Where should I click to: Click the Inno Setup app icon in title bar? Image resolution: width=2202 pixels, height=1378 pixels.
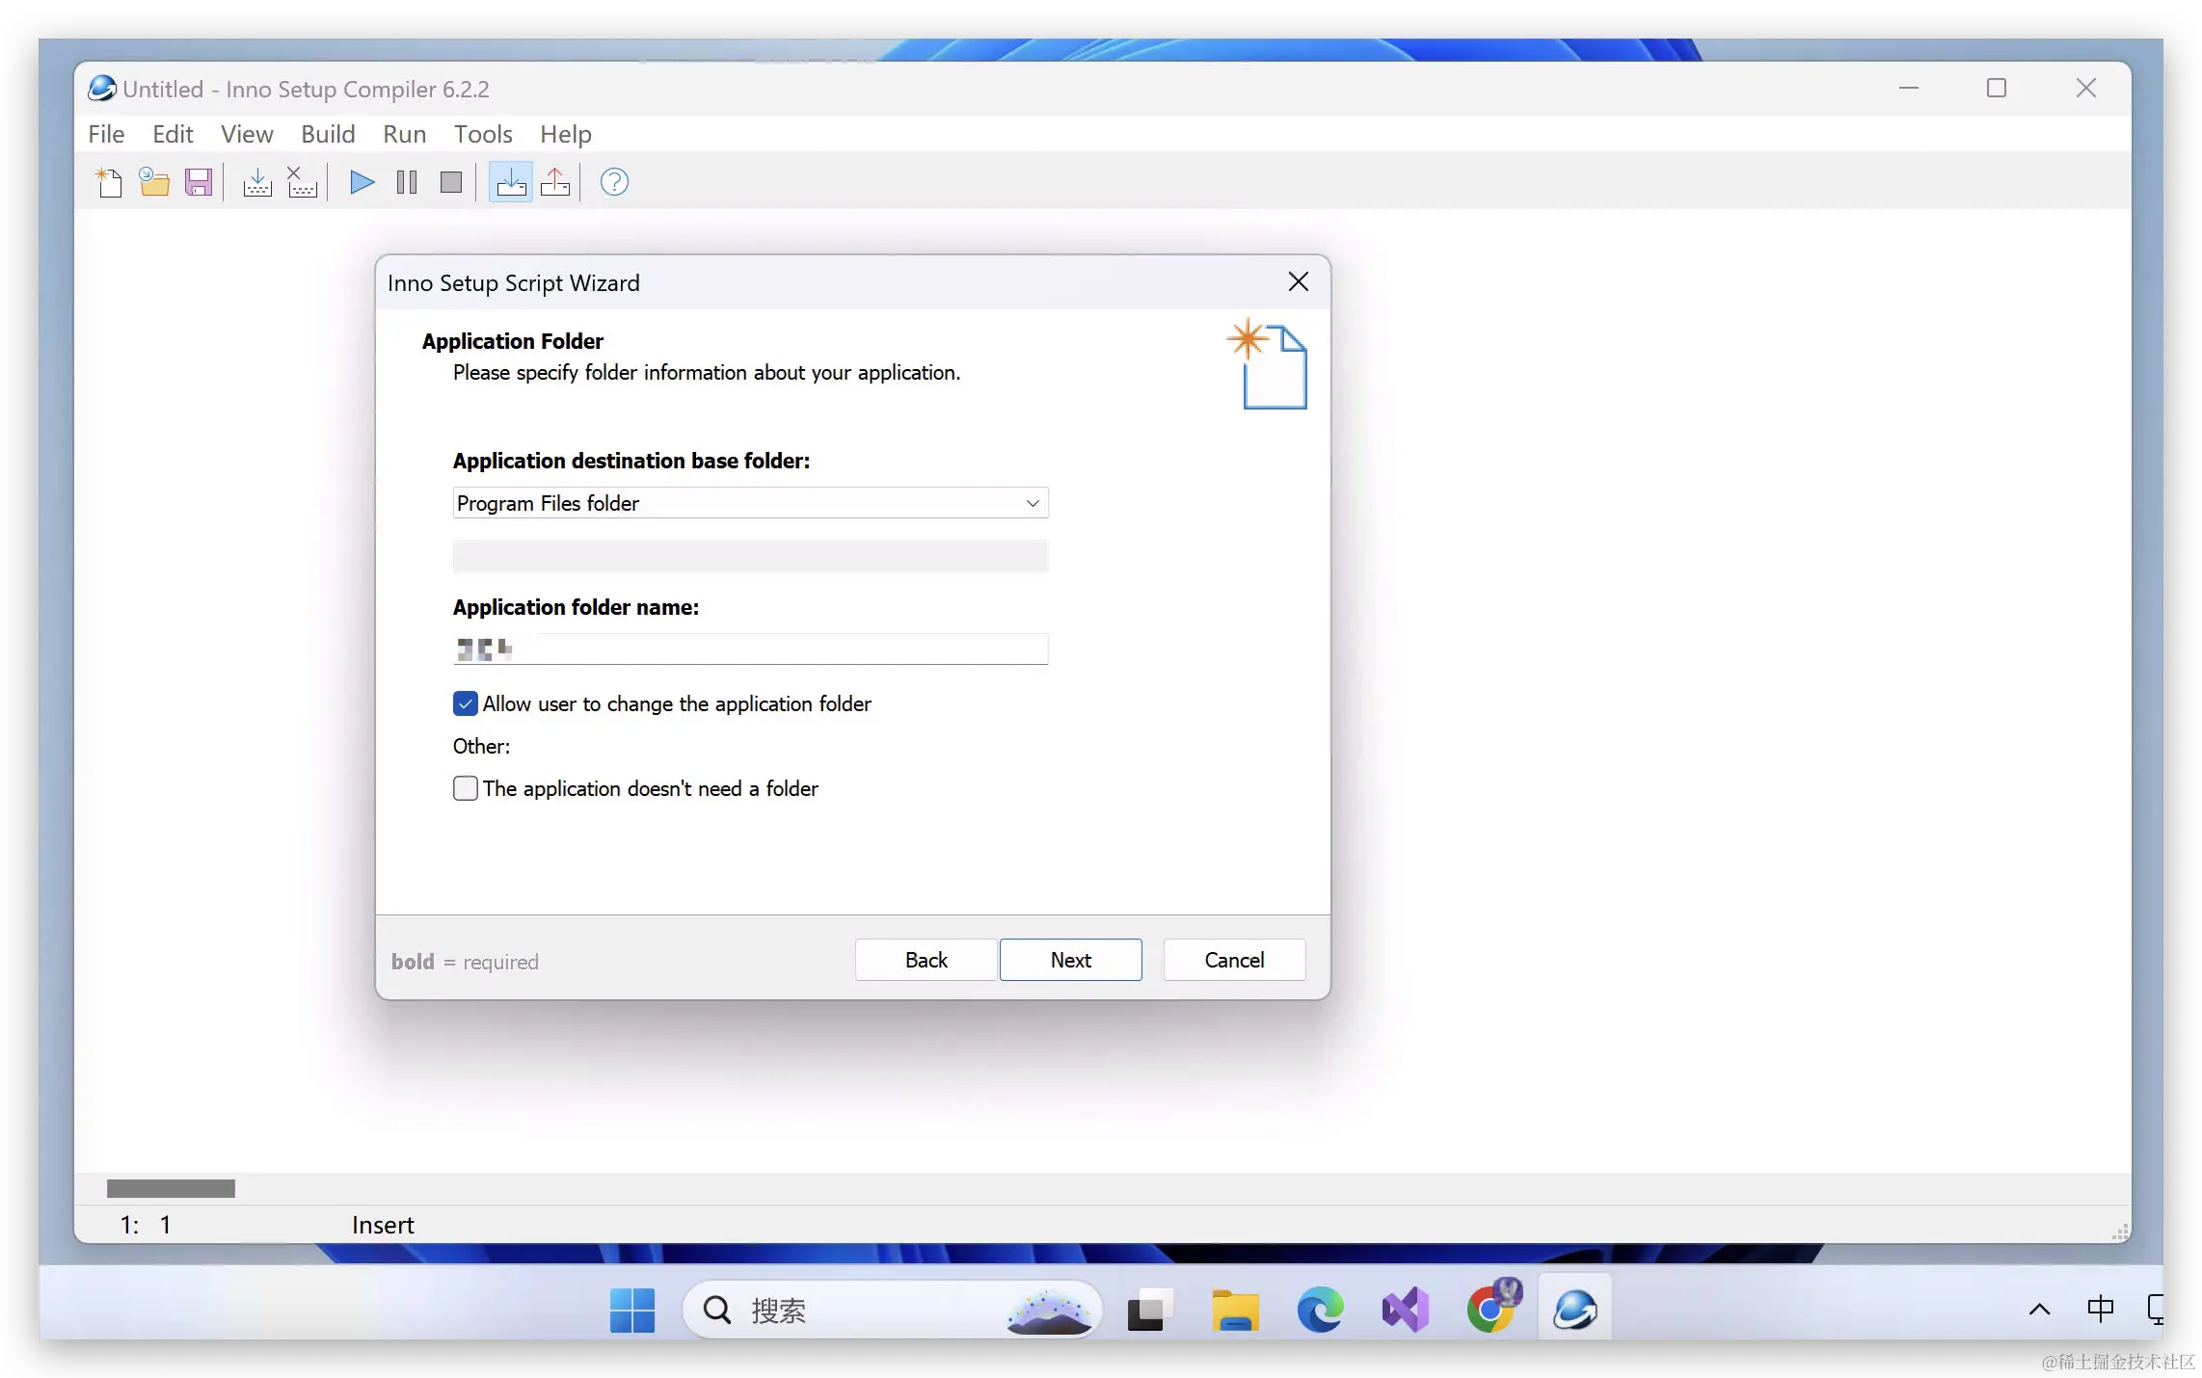point(102,89)
